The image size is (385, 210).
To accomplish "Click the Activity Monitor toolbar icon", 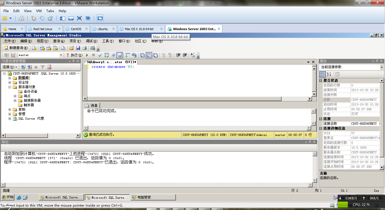I will (x=92, y=48).
